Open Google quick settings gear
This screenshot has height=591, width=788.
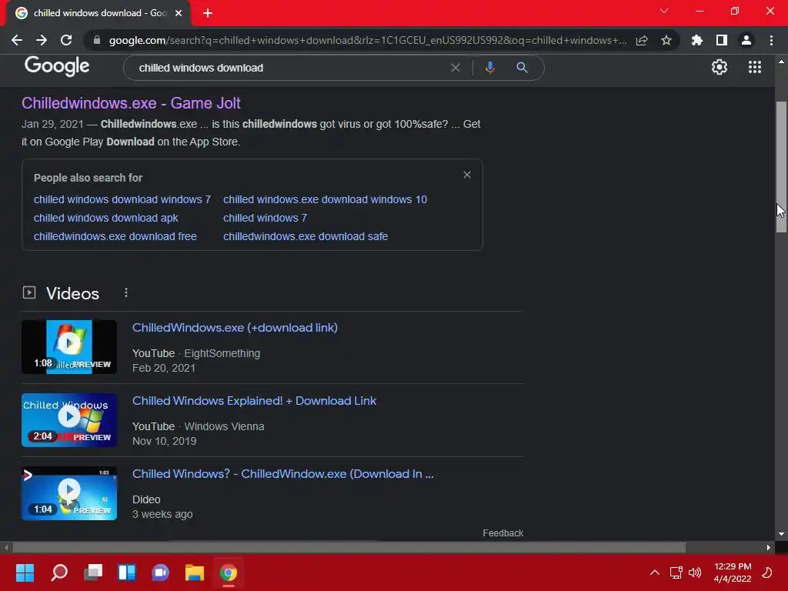coord(720,67)
